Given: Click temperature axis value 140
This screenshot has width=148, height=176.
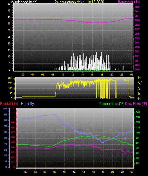Looking at the screenshot, I should pos(138,112).
